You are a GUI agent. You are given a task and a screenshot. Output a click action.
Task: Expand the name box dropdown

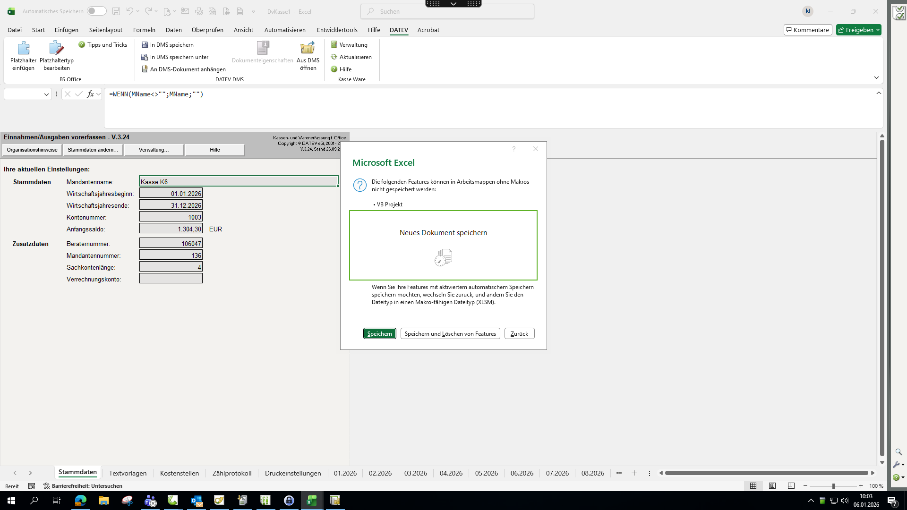click(46, 94)
